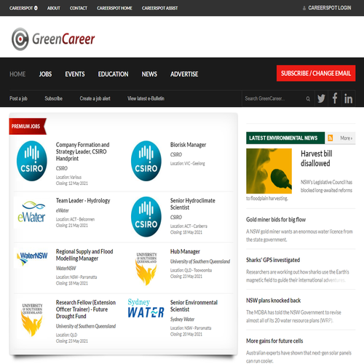Open the Post a job link

click(x=18, y=98)
